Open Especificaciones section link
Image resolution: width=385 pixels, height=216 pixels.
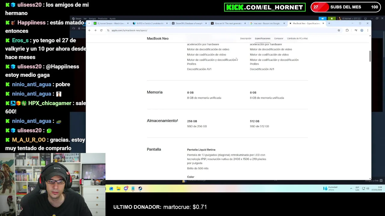[263, 38]
